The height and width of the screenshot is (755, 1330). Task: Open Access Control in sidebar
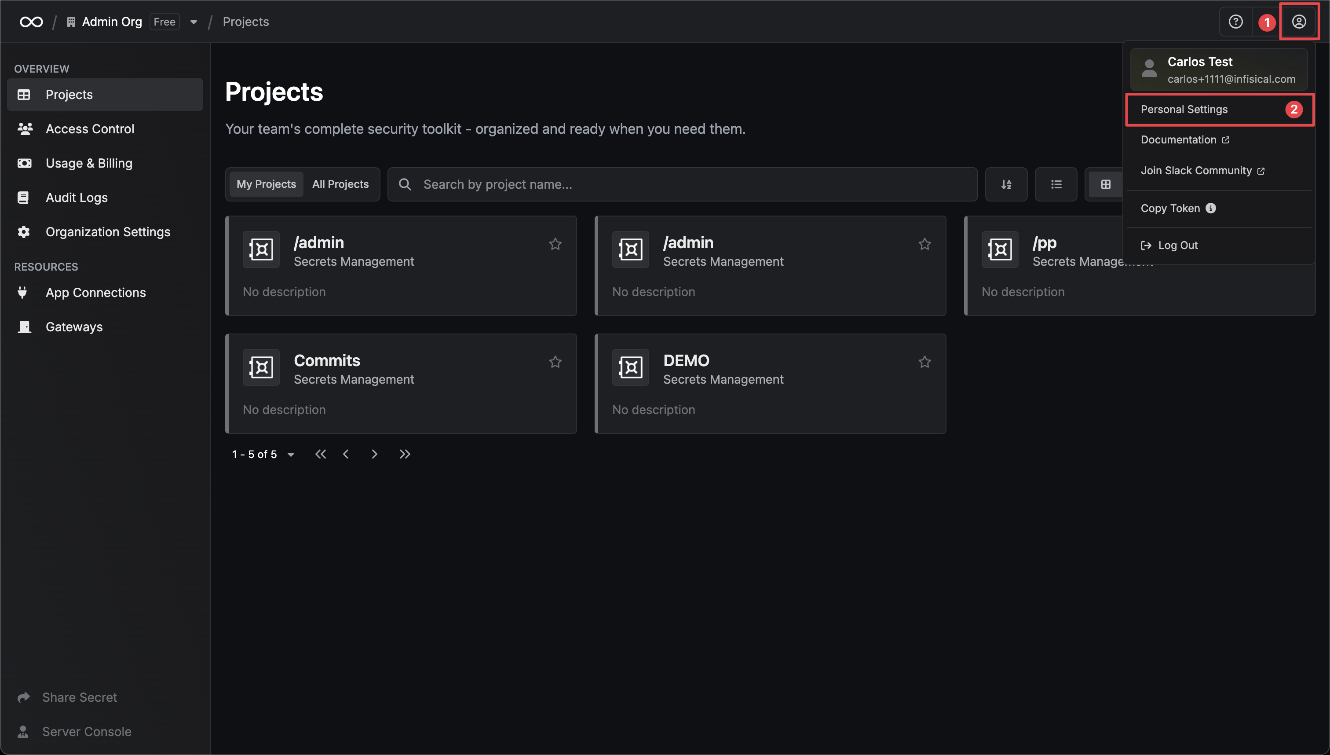click(x=105, y=128)
